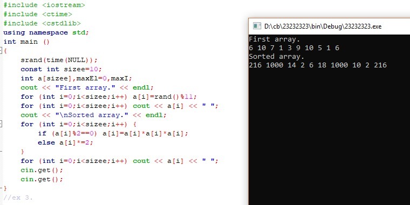
Task: Place cursor on using namespace std line
Action: coord(46,32)
